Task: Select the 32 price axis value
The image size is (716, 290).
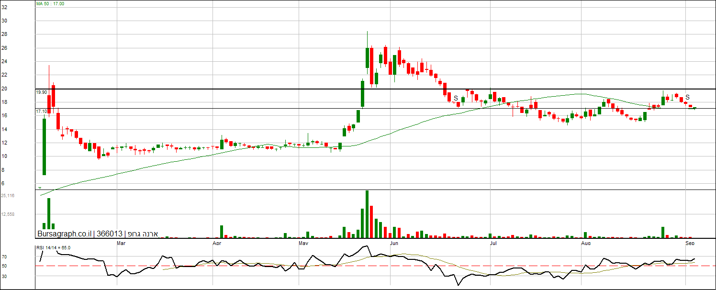Action: coord(4,7)
